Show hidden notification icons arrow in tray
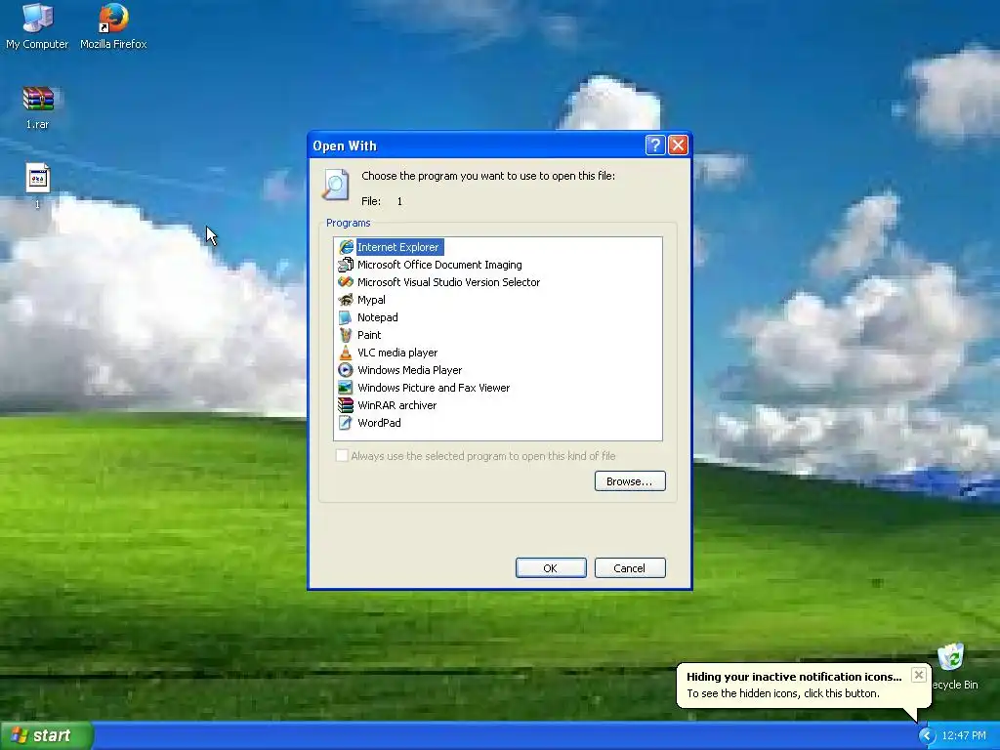Viewport: 1000px width, 750px height. pyautogui.click(x=928, y=735)
